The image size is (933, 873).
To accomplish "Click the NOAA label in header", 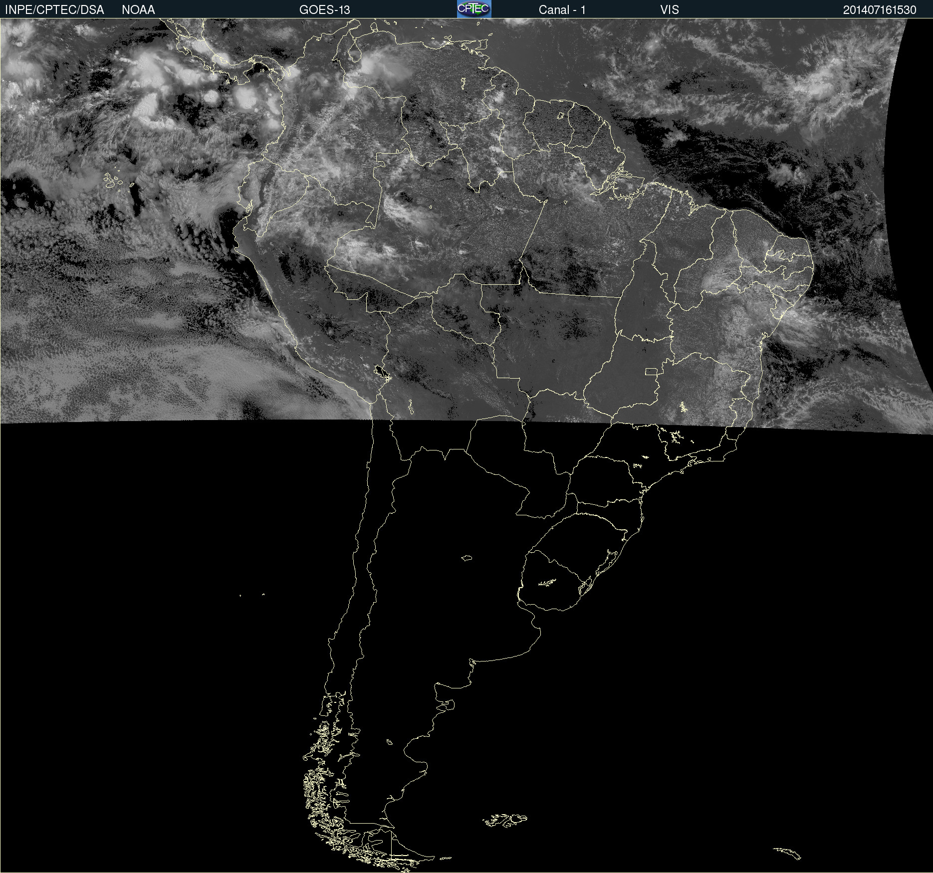I will coord(138,9).
